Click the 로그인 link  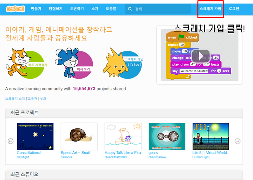[234, 9]
